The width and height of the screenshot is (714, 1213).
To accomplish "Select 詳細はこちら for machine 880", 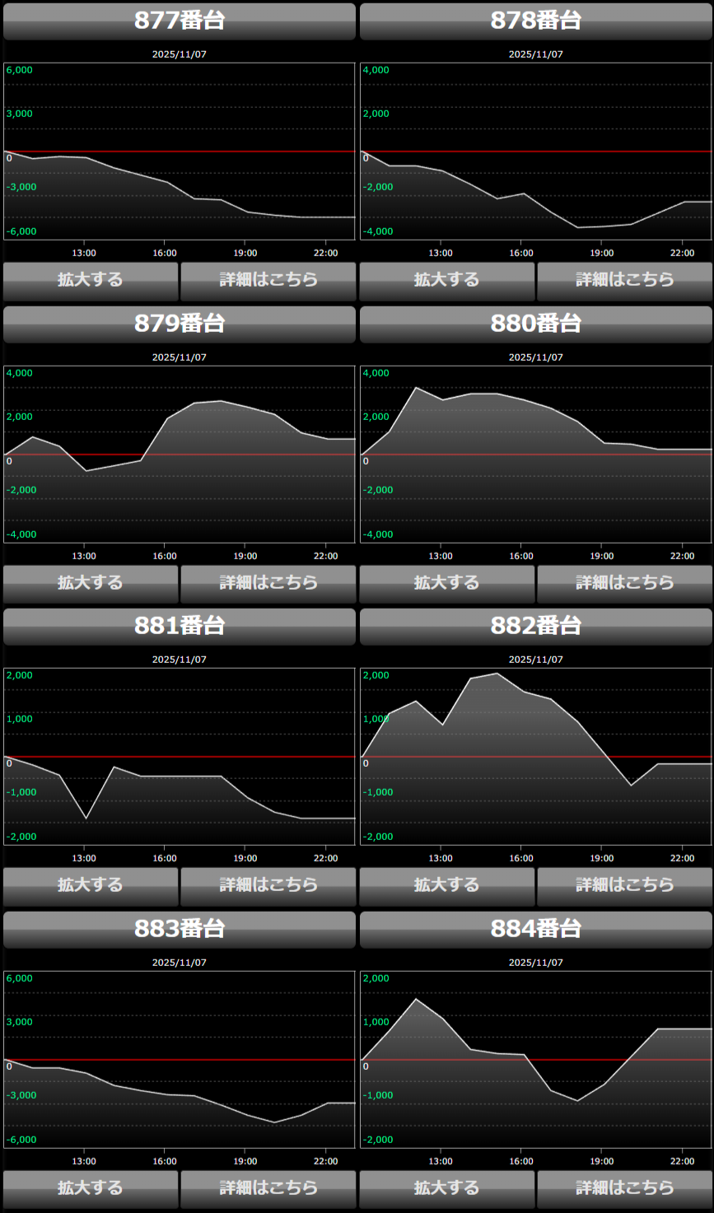I will click(624, 583).
